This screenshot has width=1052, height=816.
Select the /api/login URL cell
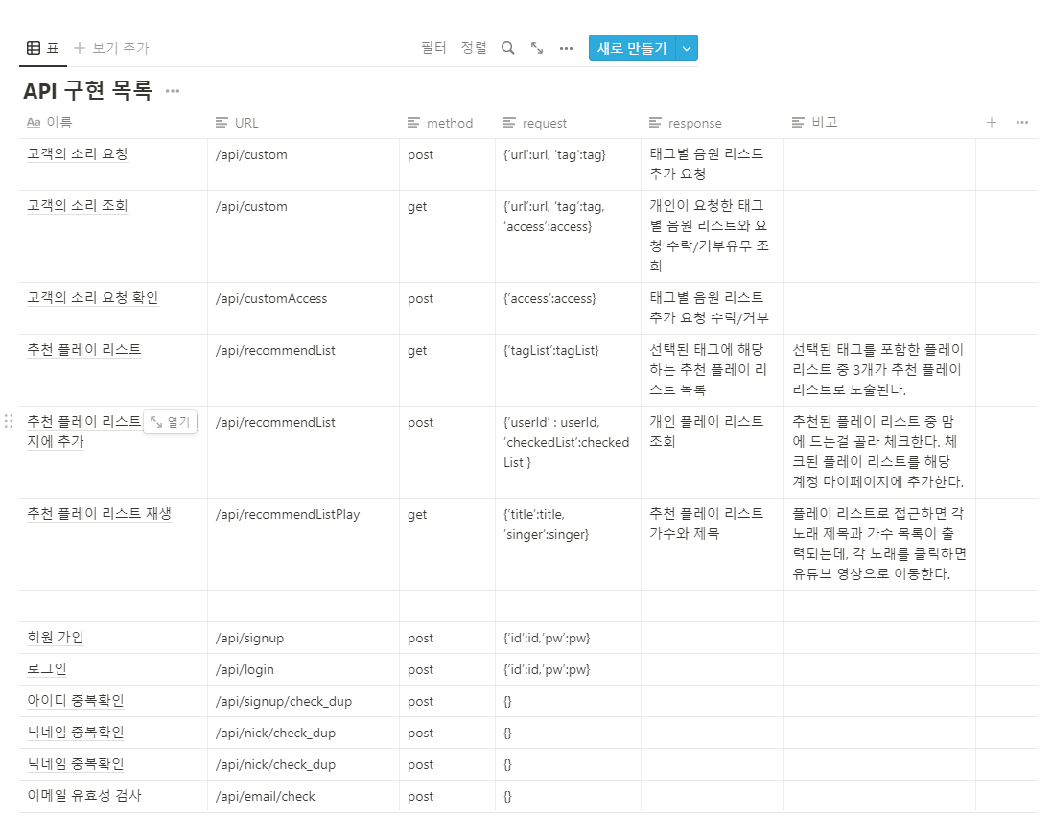click(303, 669)
